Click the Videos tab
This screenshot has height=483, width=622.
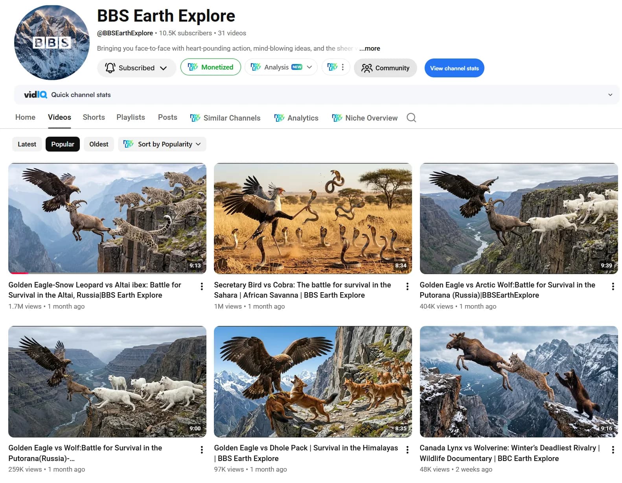click(x=59, y=117)
